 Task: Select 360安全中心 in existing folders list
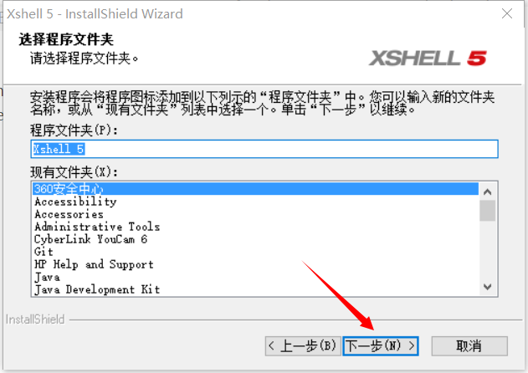(255, 189)
